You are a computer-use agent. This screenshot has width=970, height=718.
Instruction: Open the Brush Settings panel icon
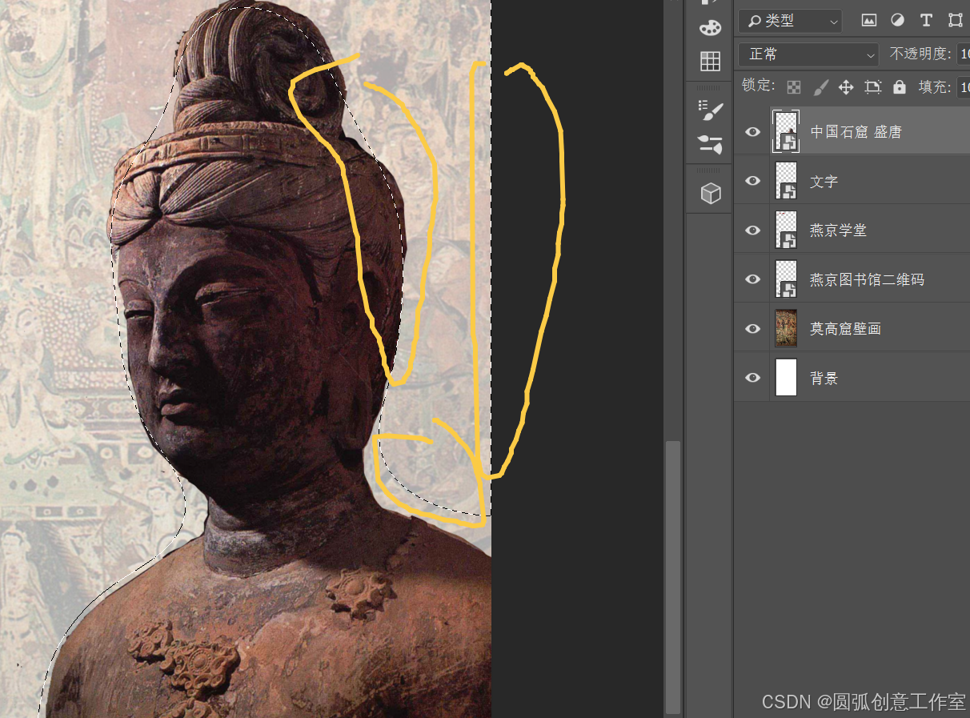point(710,110)
